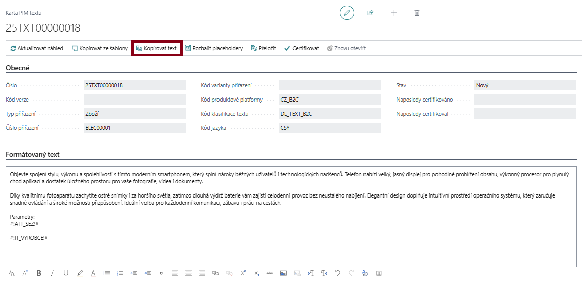This screenshot has height=296, width=582.
Task: Click Kopírovat text action
Action: point(157,49)
